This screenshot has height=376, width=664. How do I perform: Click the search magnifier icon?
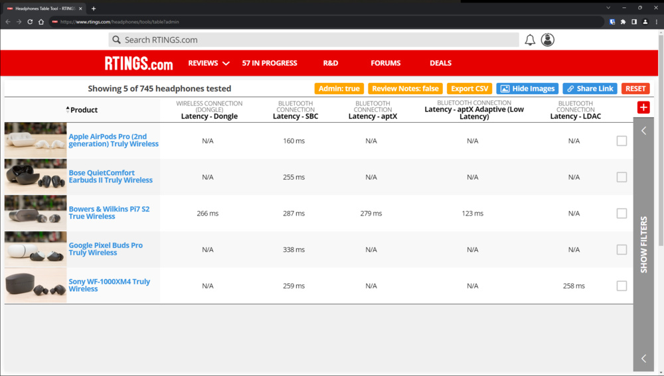pos(116,40)
